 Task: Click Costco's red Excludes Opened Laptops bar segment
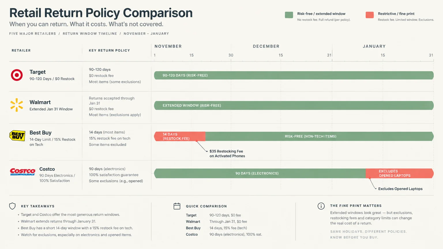point(400,173)
